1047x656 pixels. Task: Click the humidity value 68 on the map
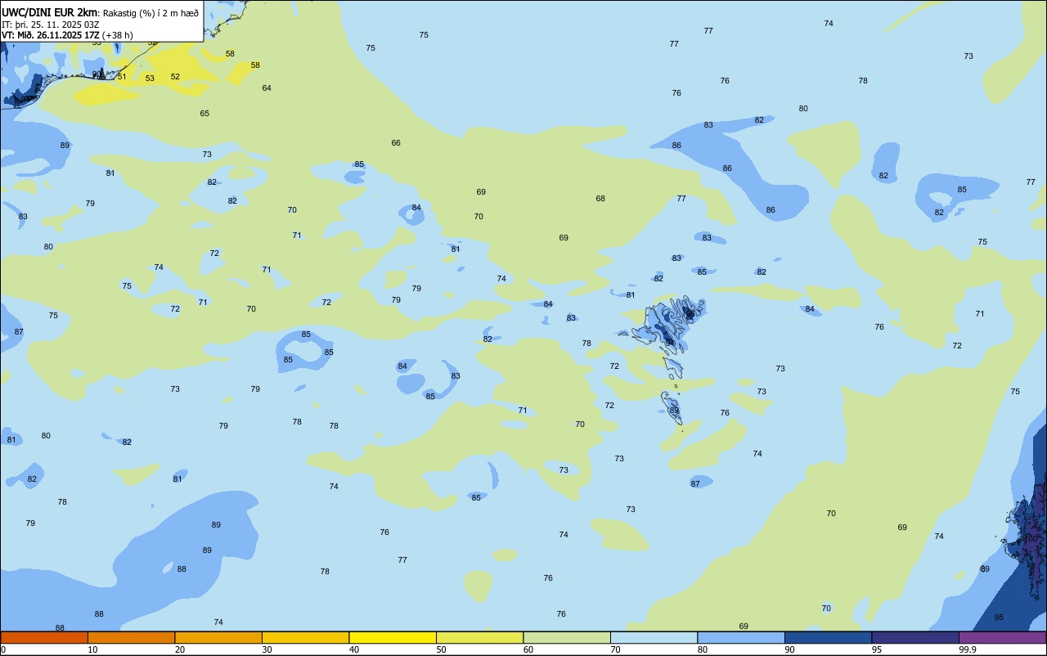tap(600, 199)
